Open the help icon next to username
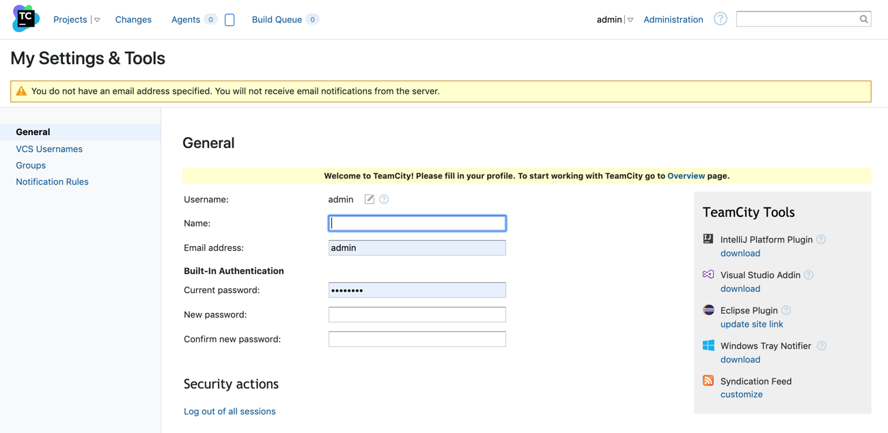Image resolution: width=888 pixels, height=433 pixels. click(x=384, y=199)
